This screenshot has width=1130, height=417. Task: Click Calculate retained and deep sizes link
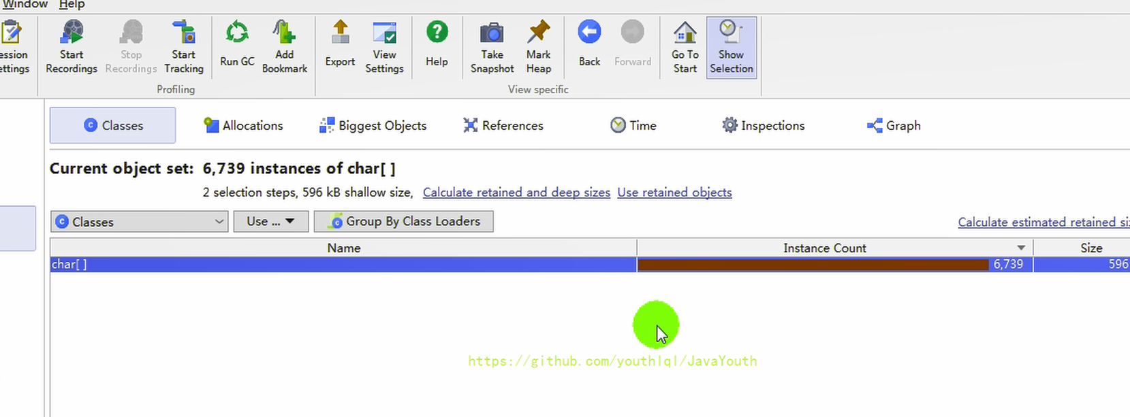(516, 193)
